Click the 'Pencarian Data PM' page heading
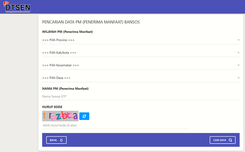Image resolution: width=245 pixels, height=152 pixels. tap(91, 22)
